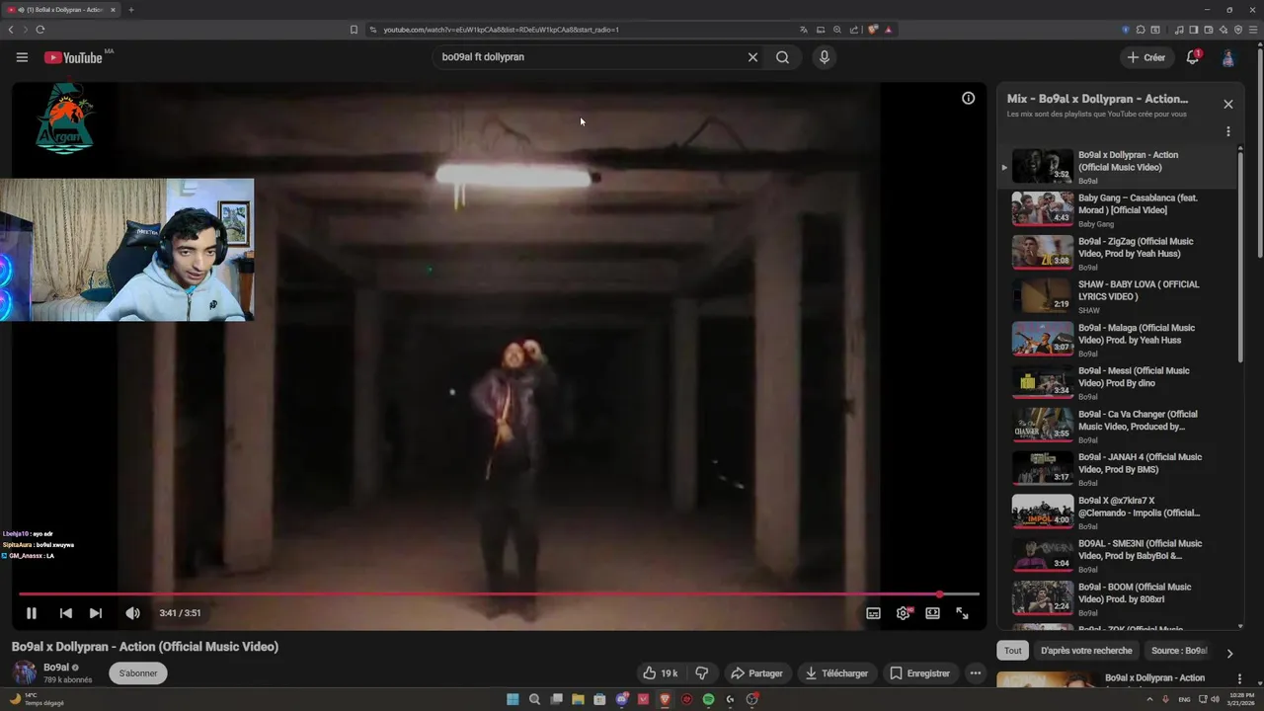This screenshot has height=711, width=1264.
Task: Open the system volume tray icon
Action: 1215,699
